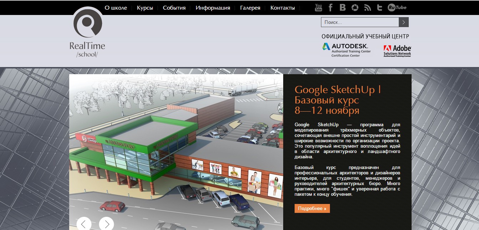Image resolution: width=479 pixels, height=230 pixels.
Task: Click the paragraph starting 'Google SketchUp — программа'
Action: click(347, 140)
